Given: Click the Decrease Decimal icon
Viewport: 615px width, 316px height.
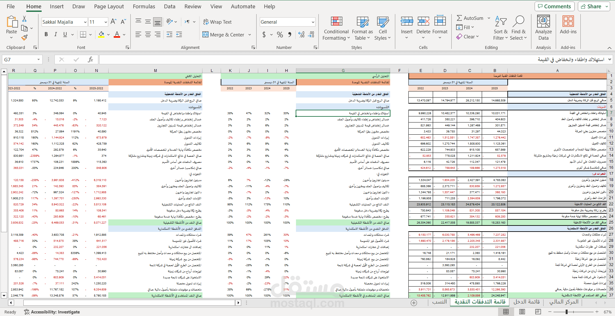Looking at the screenshot, I should pos(311,35).
